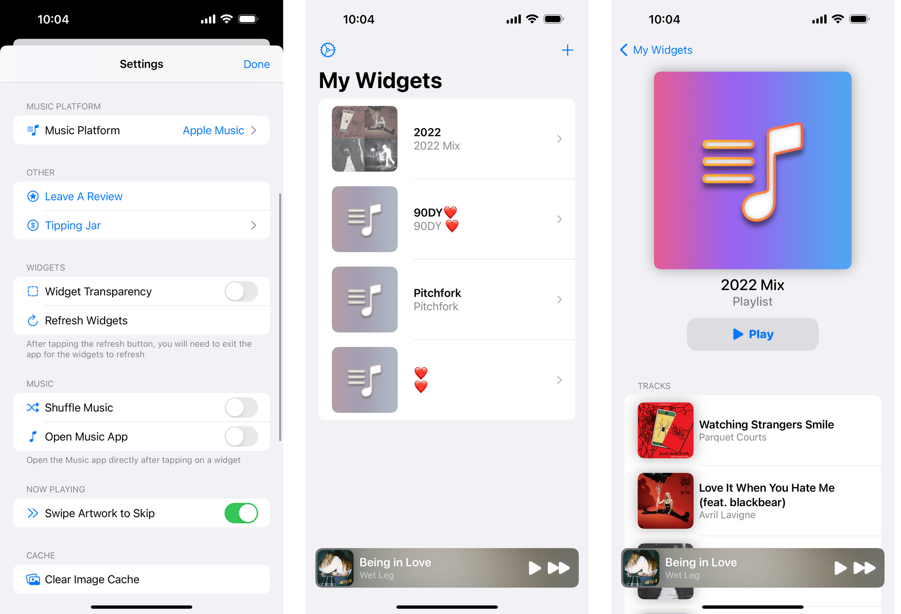Tap the add widget plus button
901x614 pixels.
pyautogui.click(x=568, y=50)
